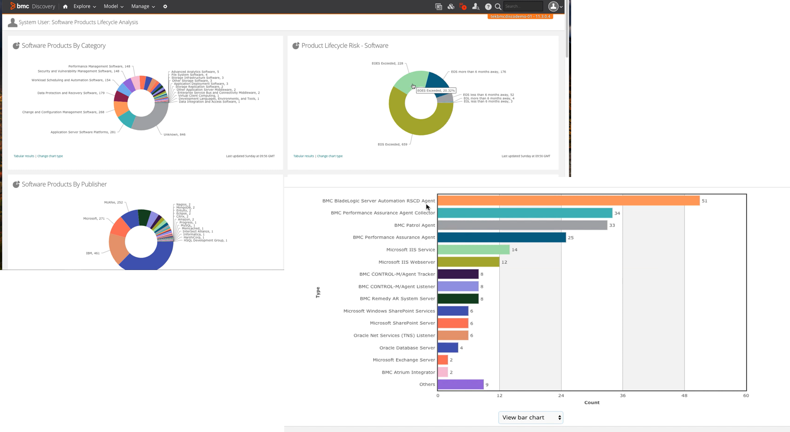Click the magnifying glass search icon
Image resolution: width=790 pixels, height=432 pixels.
pyautogui.click(x=498, y=6)
